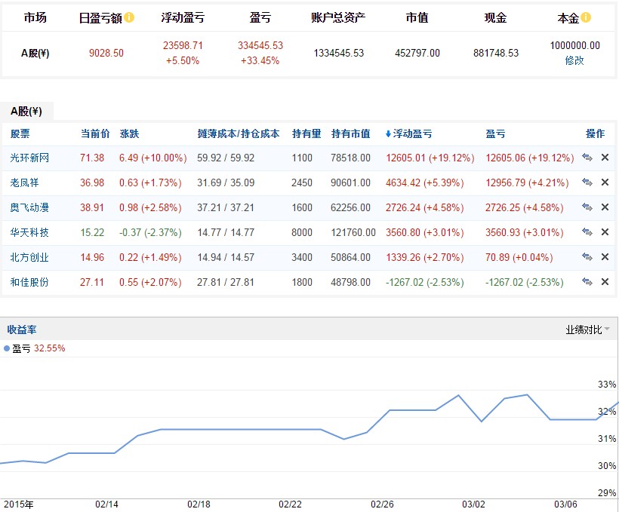Screen dimensions: 619x512
Task: Sort by 股票 column header
Action: click(20, 133)
